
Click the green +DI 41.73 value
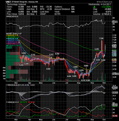tap(24, 102)
